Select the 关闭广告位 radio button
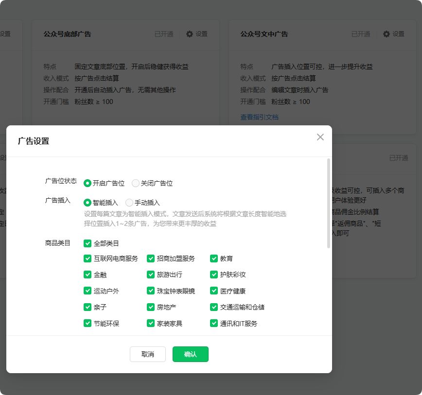 [x=135, y=184]
